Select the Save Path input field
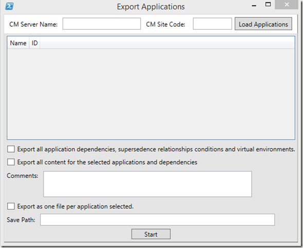This screenshot has height=248, width=303. tap(158, 219)
